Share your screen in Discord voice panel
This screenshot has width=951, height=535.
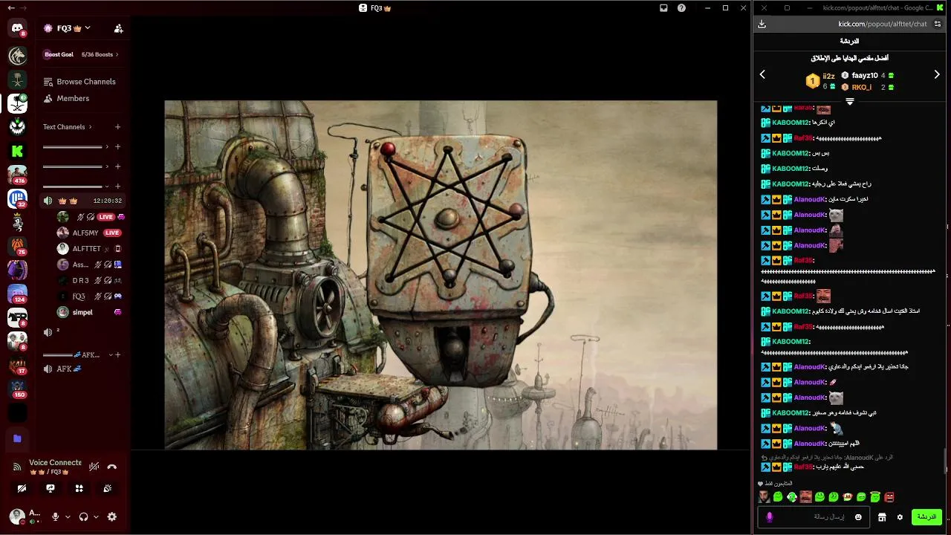pyautogui.click(x=51, y=488)
